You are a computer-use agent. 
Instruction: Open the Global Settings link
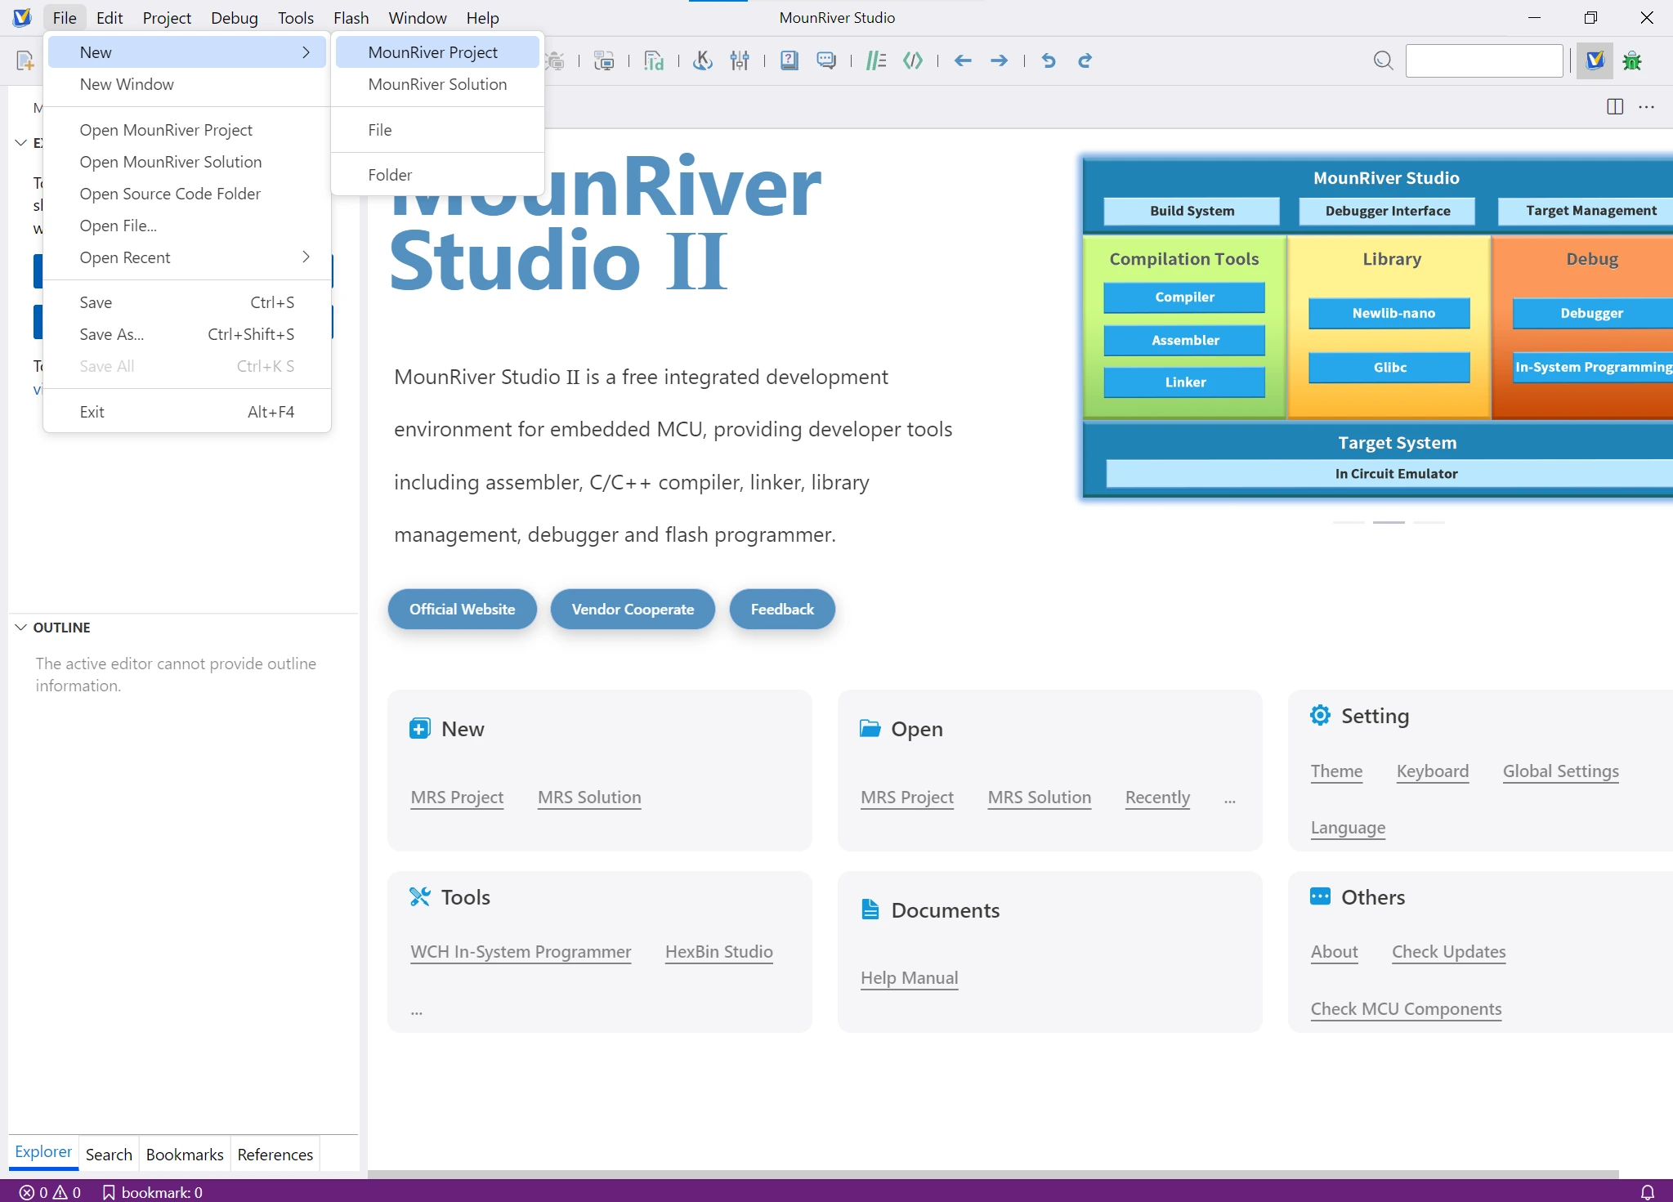pos(1560,771)
